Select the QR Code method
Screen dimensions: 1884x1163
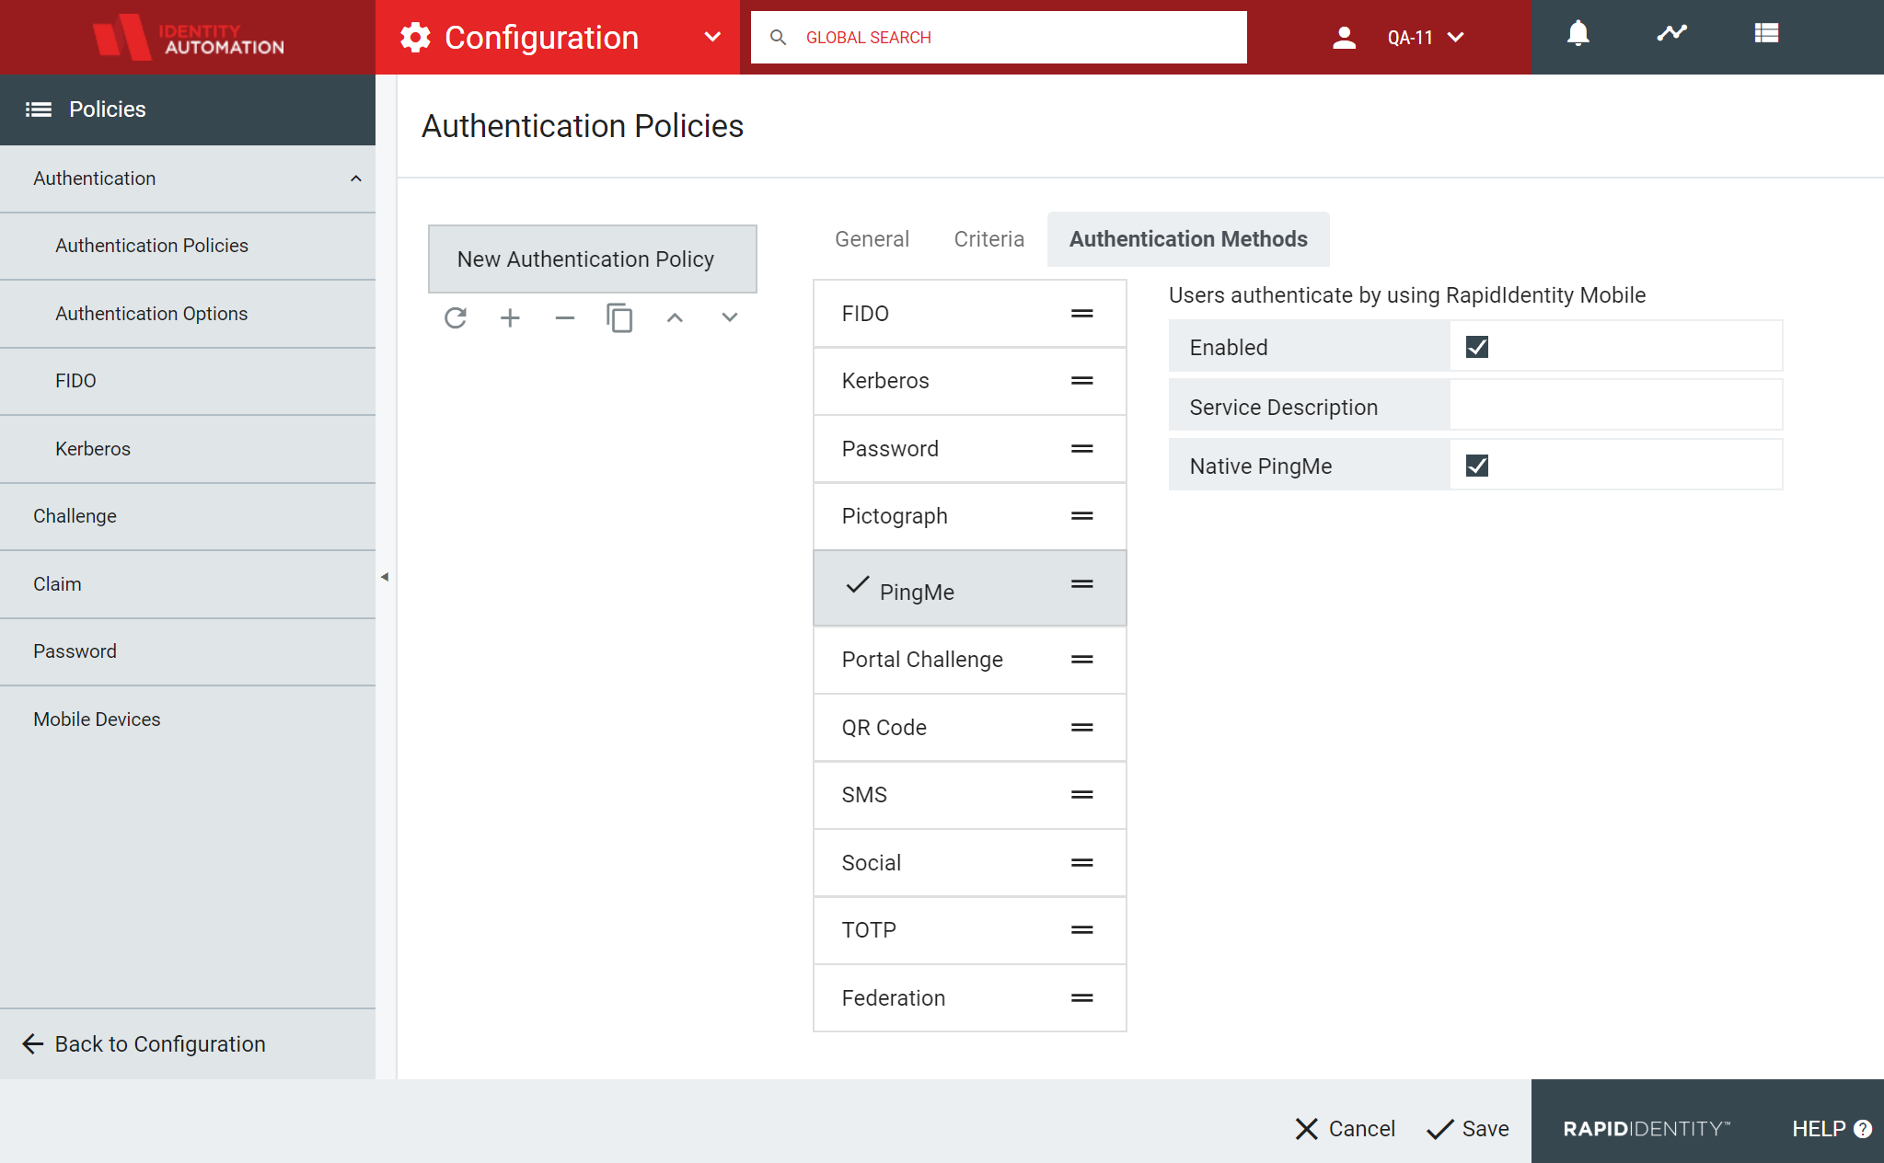pyautogui.click(x=970, y=728)
